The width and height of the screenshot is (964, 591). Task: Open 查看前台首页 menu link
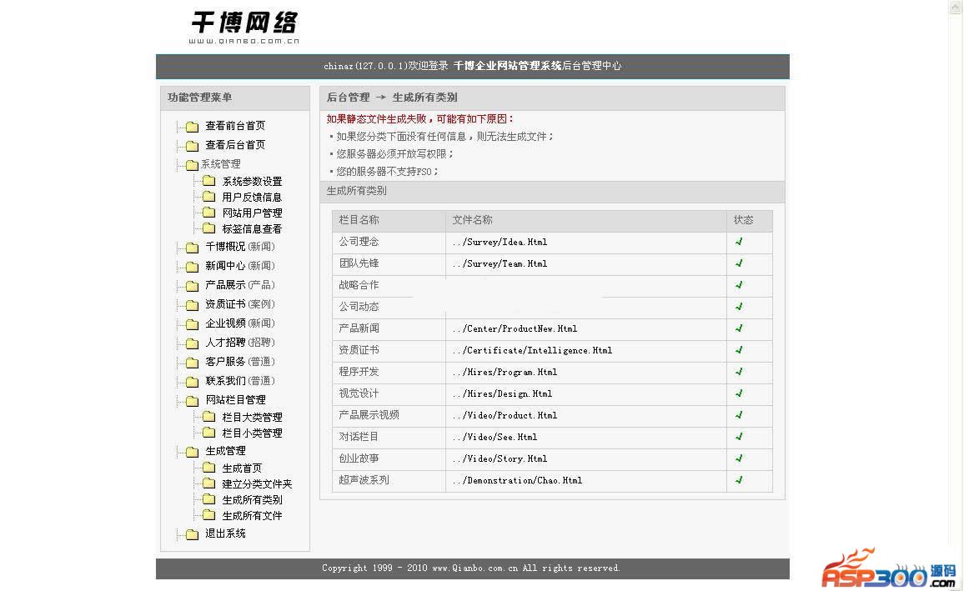pos(235,126)
